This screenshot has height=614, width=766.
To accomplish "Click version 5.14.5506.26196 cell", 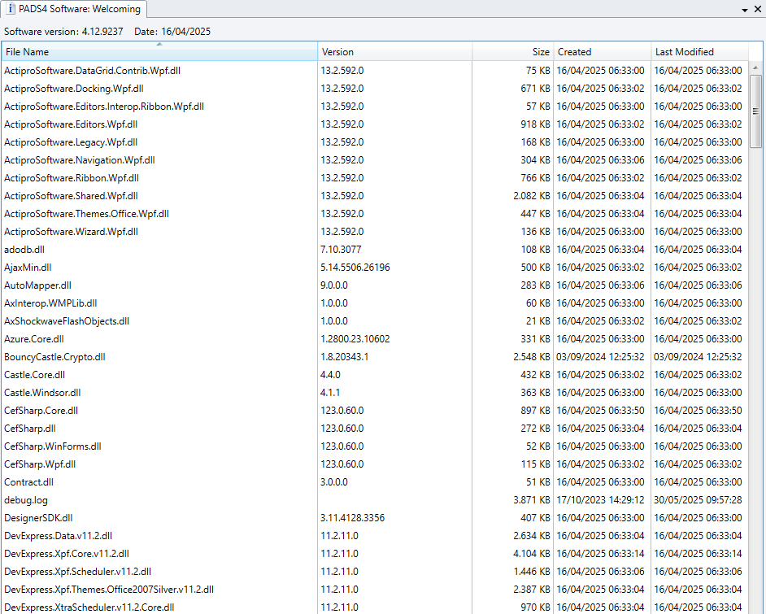I will [355, 268].
